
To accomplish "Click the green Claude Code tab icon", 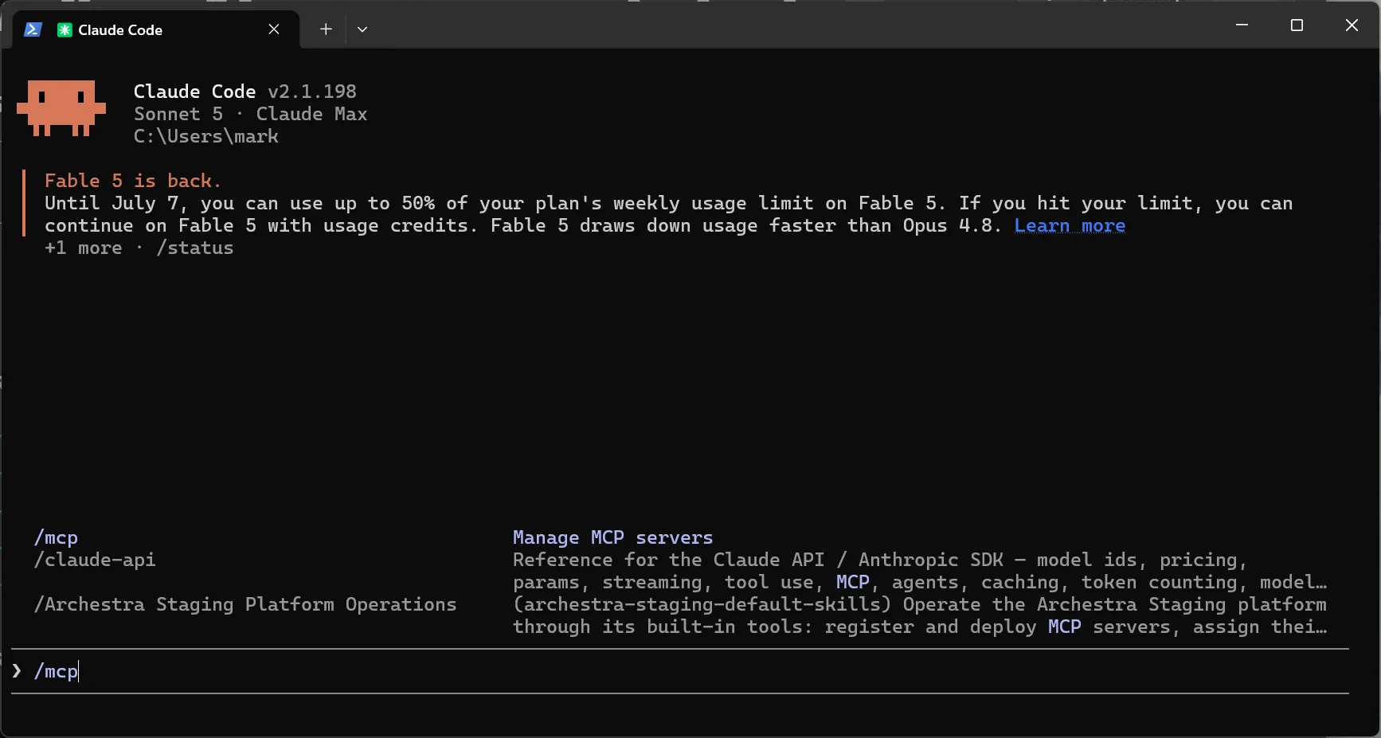I will [x=65, y=29].
